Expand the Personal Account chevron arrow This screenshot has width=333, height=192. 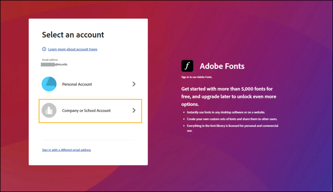point(134,84)
